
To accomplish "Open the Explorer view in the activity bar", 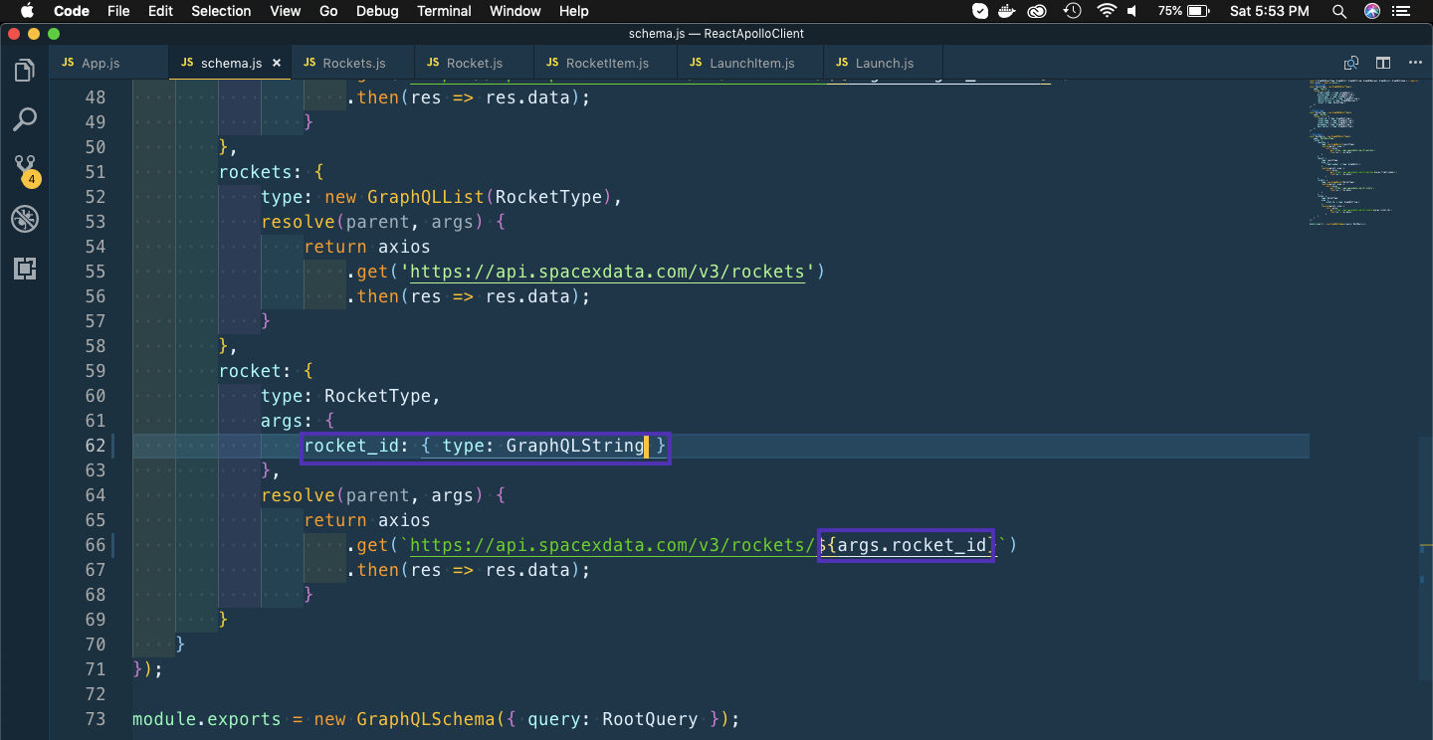I will [25, 71].
